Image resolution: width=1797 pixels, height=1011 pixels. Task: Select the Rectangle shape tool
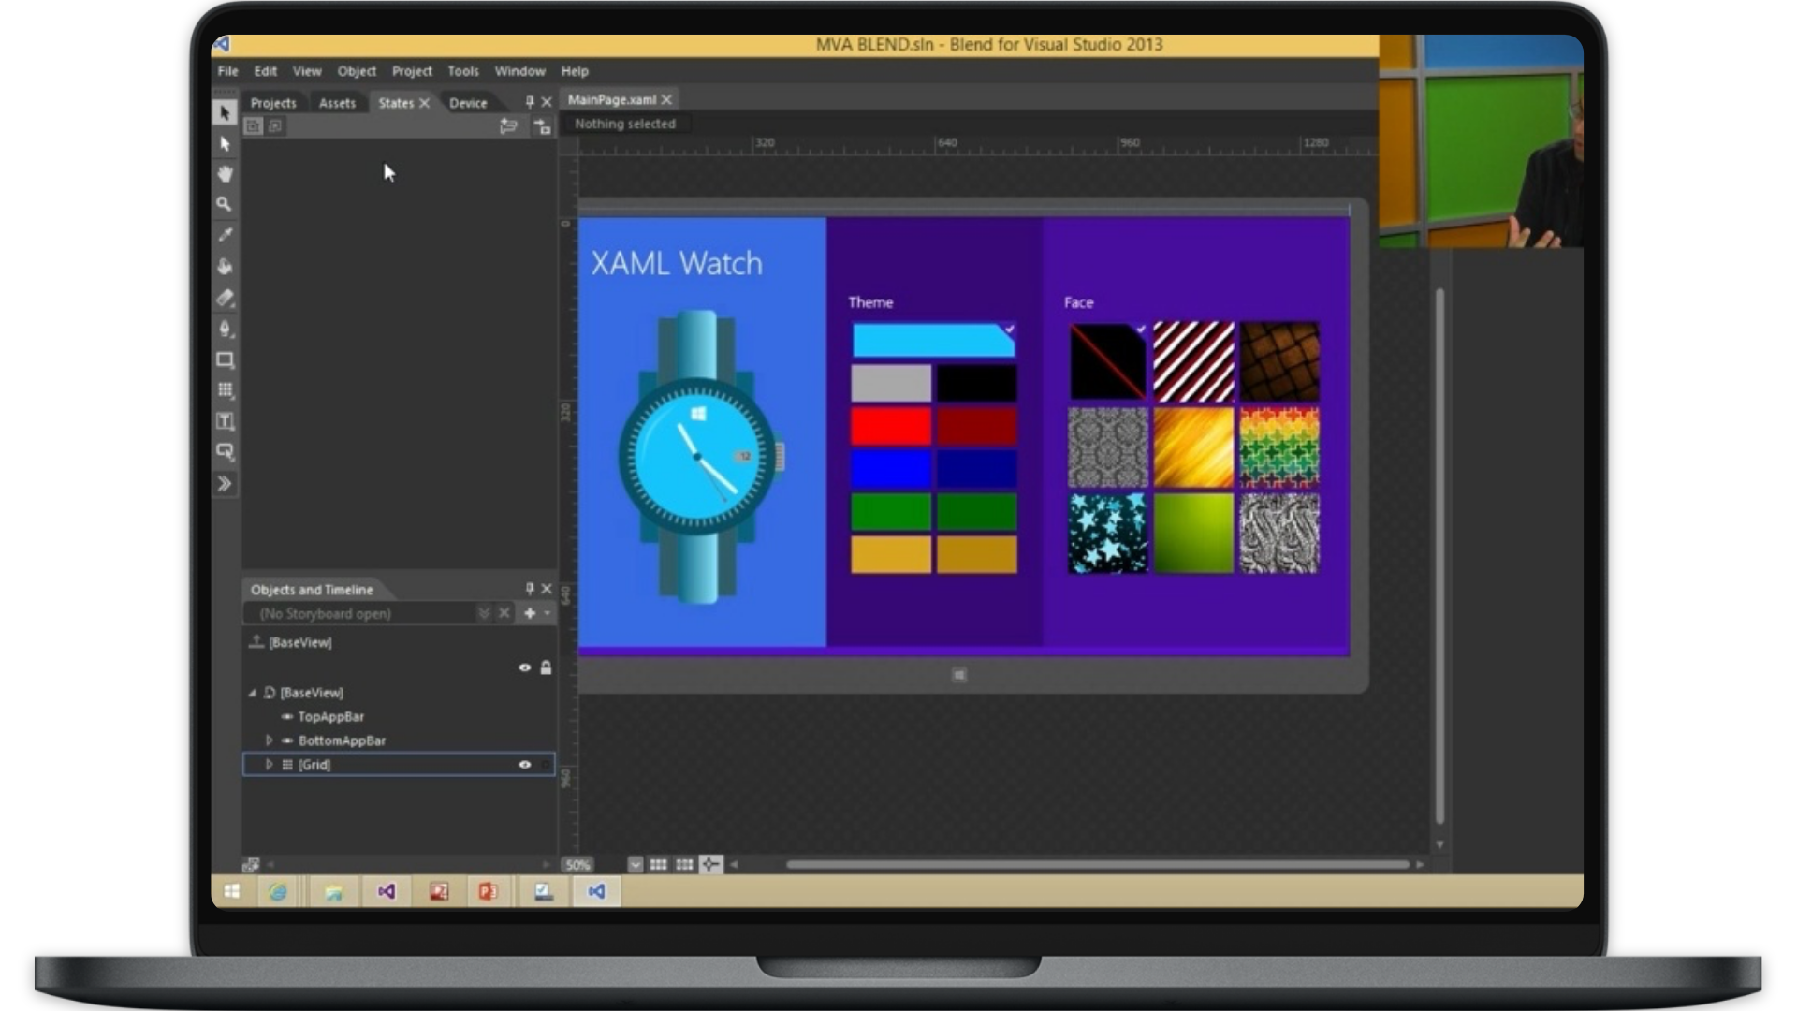[x=225, y=359]
